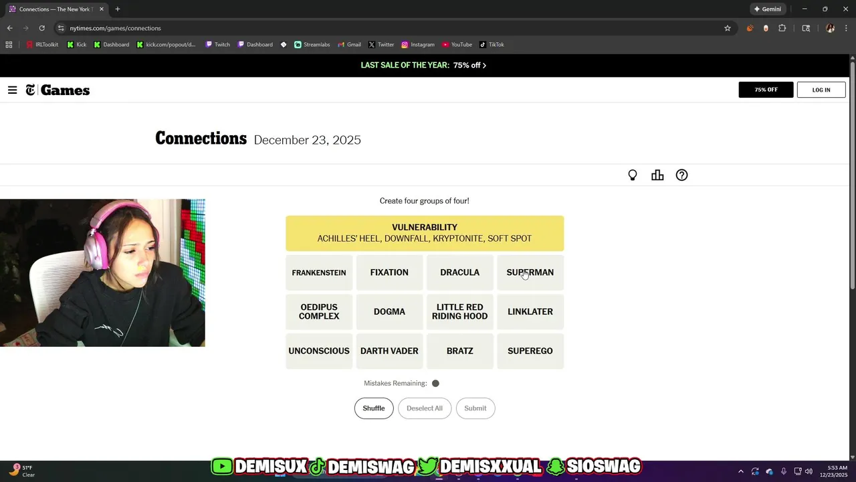Select the BRATZ tile
The image size is (856, 482).
(460, 351)
